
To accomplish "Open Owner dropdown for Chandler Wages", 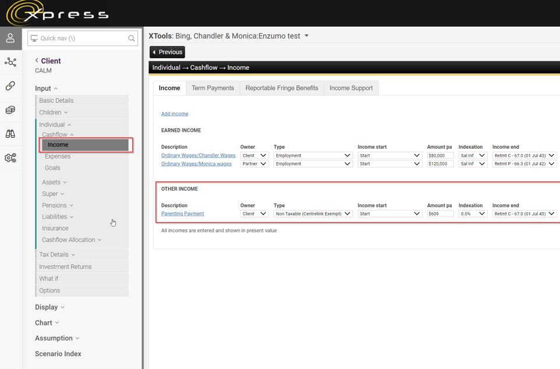I will [253, 156].
